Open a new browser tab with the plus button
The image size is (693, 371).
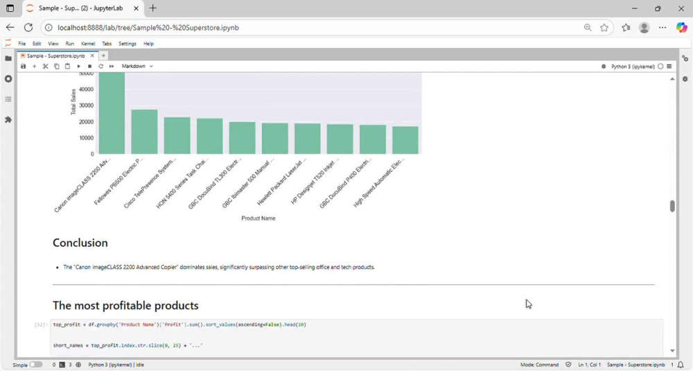tap(152, 8)
